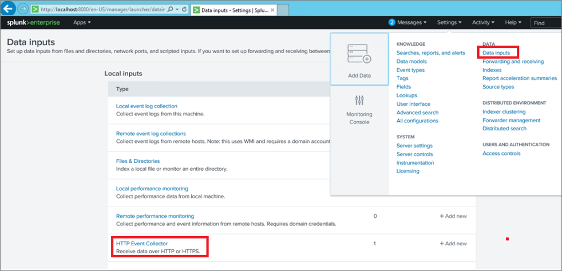
Task: Add new HTTP Event Collector input
Action: (453, 244)
